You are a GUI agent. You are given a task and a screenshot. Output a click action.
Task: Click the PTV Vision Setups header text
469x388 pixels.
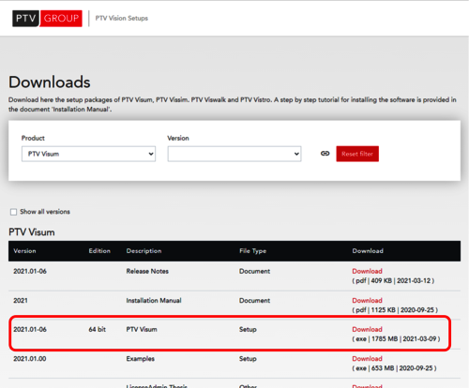(122, 18)
